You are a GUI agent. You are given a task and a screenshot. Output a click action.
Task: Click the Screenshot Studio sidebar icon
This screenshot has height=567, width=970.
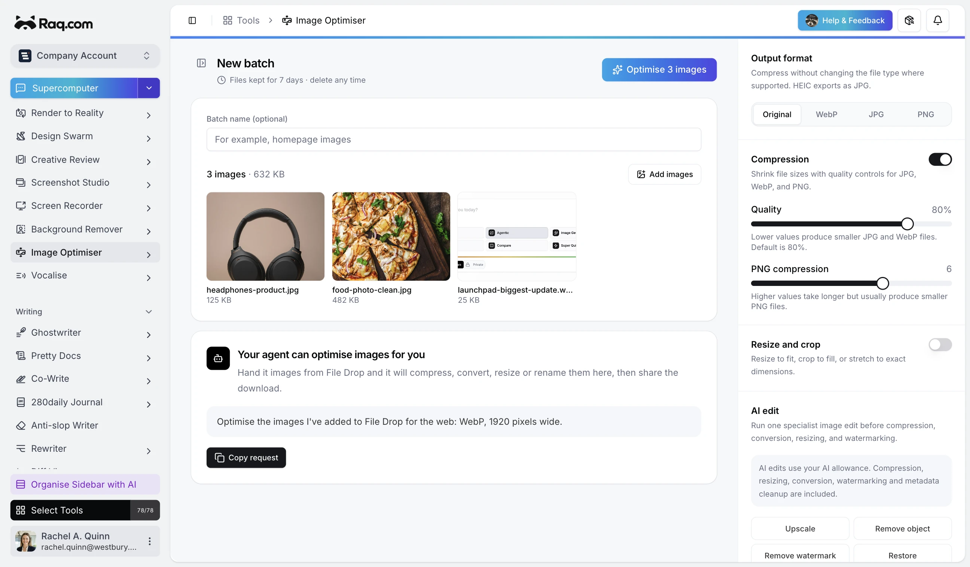tap(21, 183)
